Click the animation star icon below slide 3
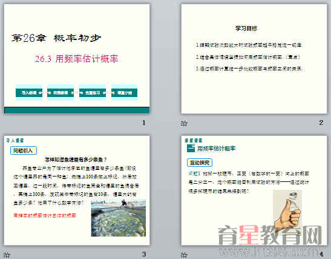Viewport: 331px width, 259px height. coord(7,255)
